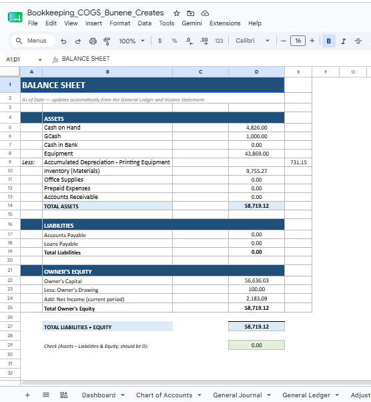Select the Net Income value 2,183.09

click(x=256, y=298)
